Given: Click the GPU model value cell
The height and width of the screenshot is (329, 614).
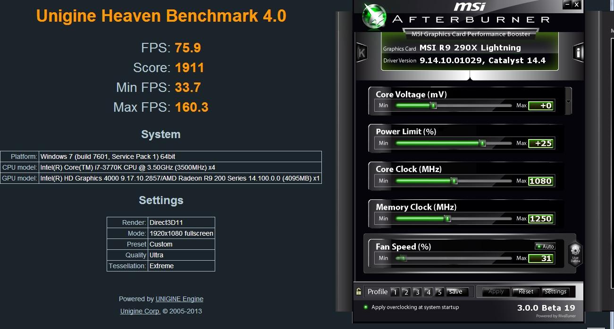Looking at the screenshot, I should (180, 178).
